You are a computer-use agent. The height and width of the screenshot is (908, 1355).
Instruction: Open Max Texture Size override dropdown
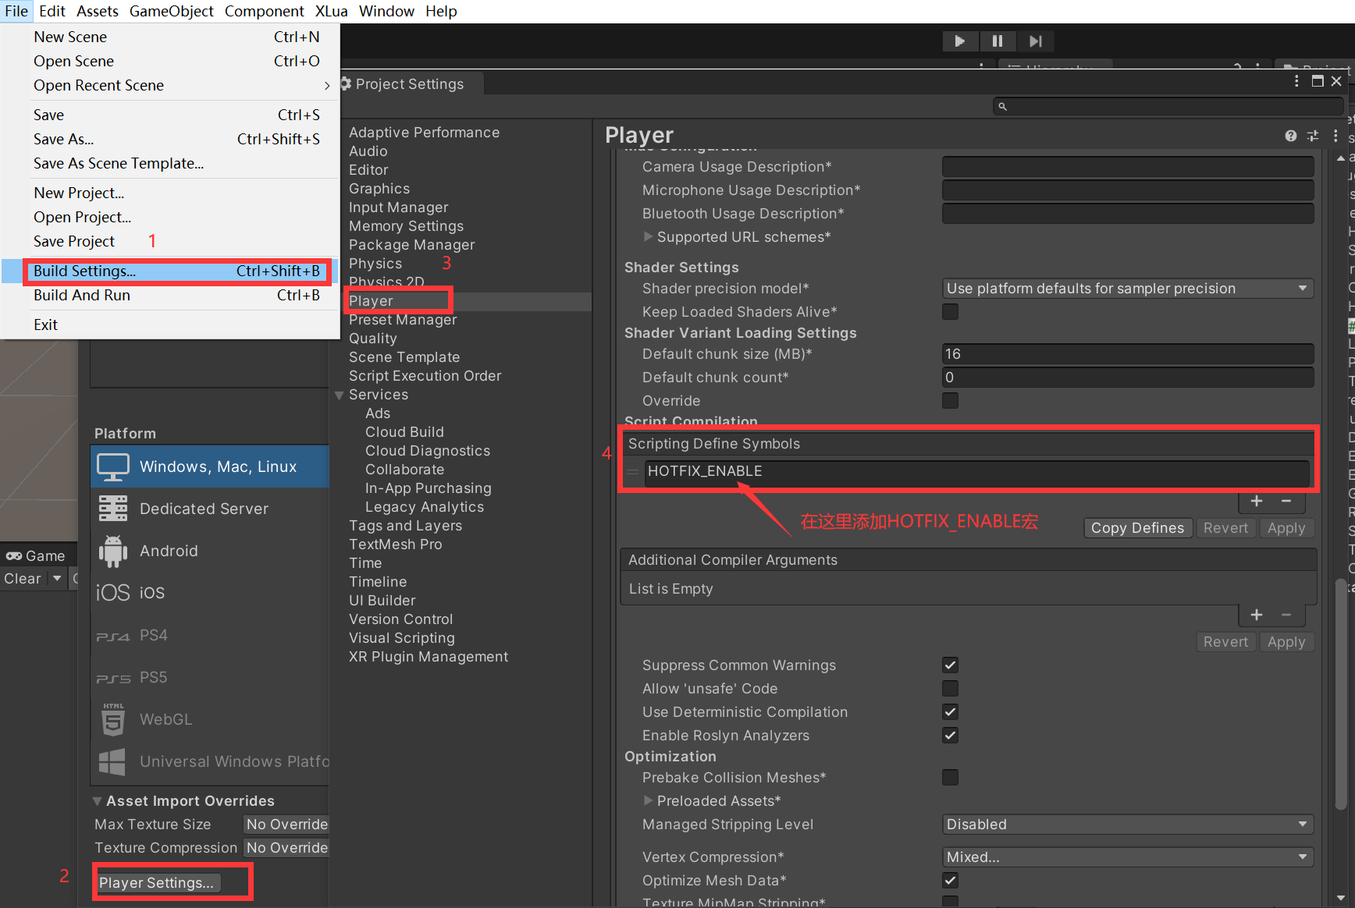pyautogui.click(x=286, y=825)
